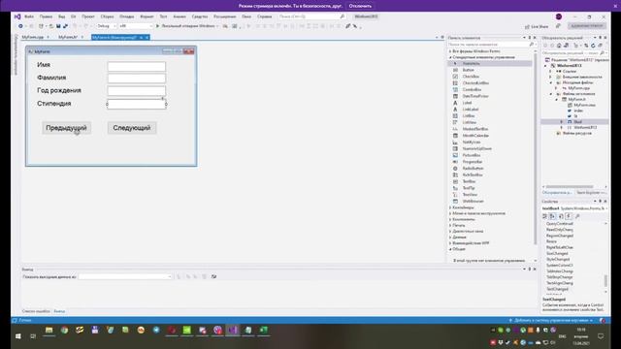Select the TreeView control in the Toolbox

[x=489, y=195]
